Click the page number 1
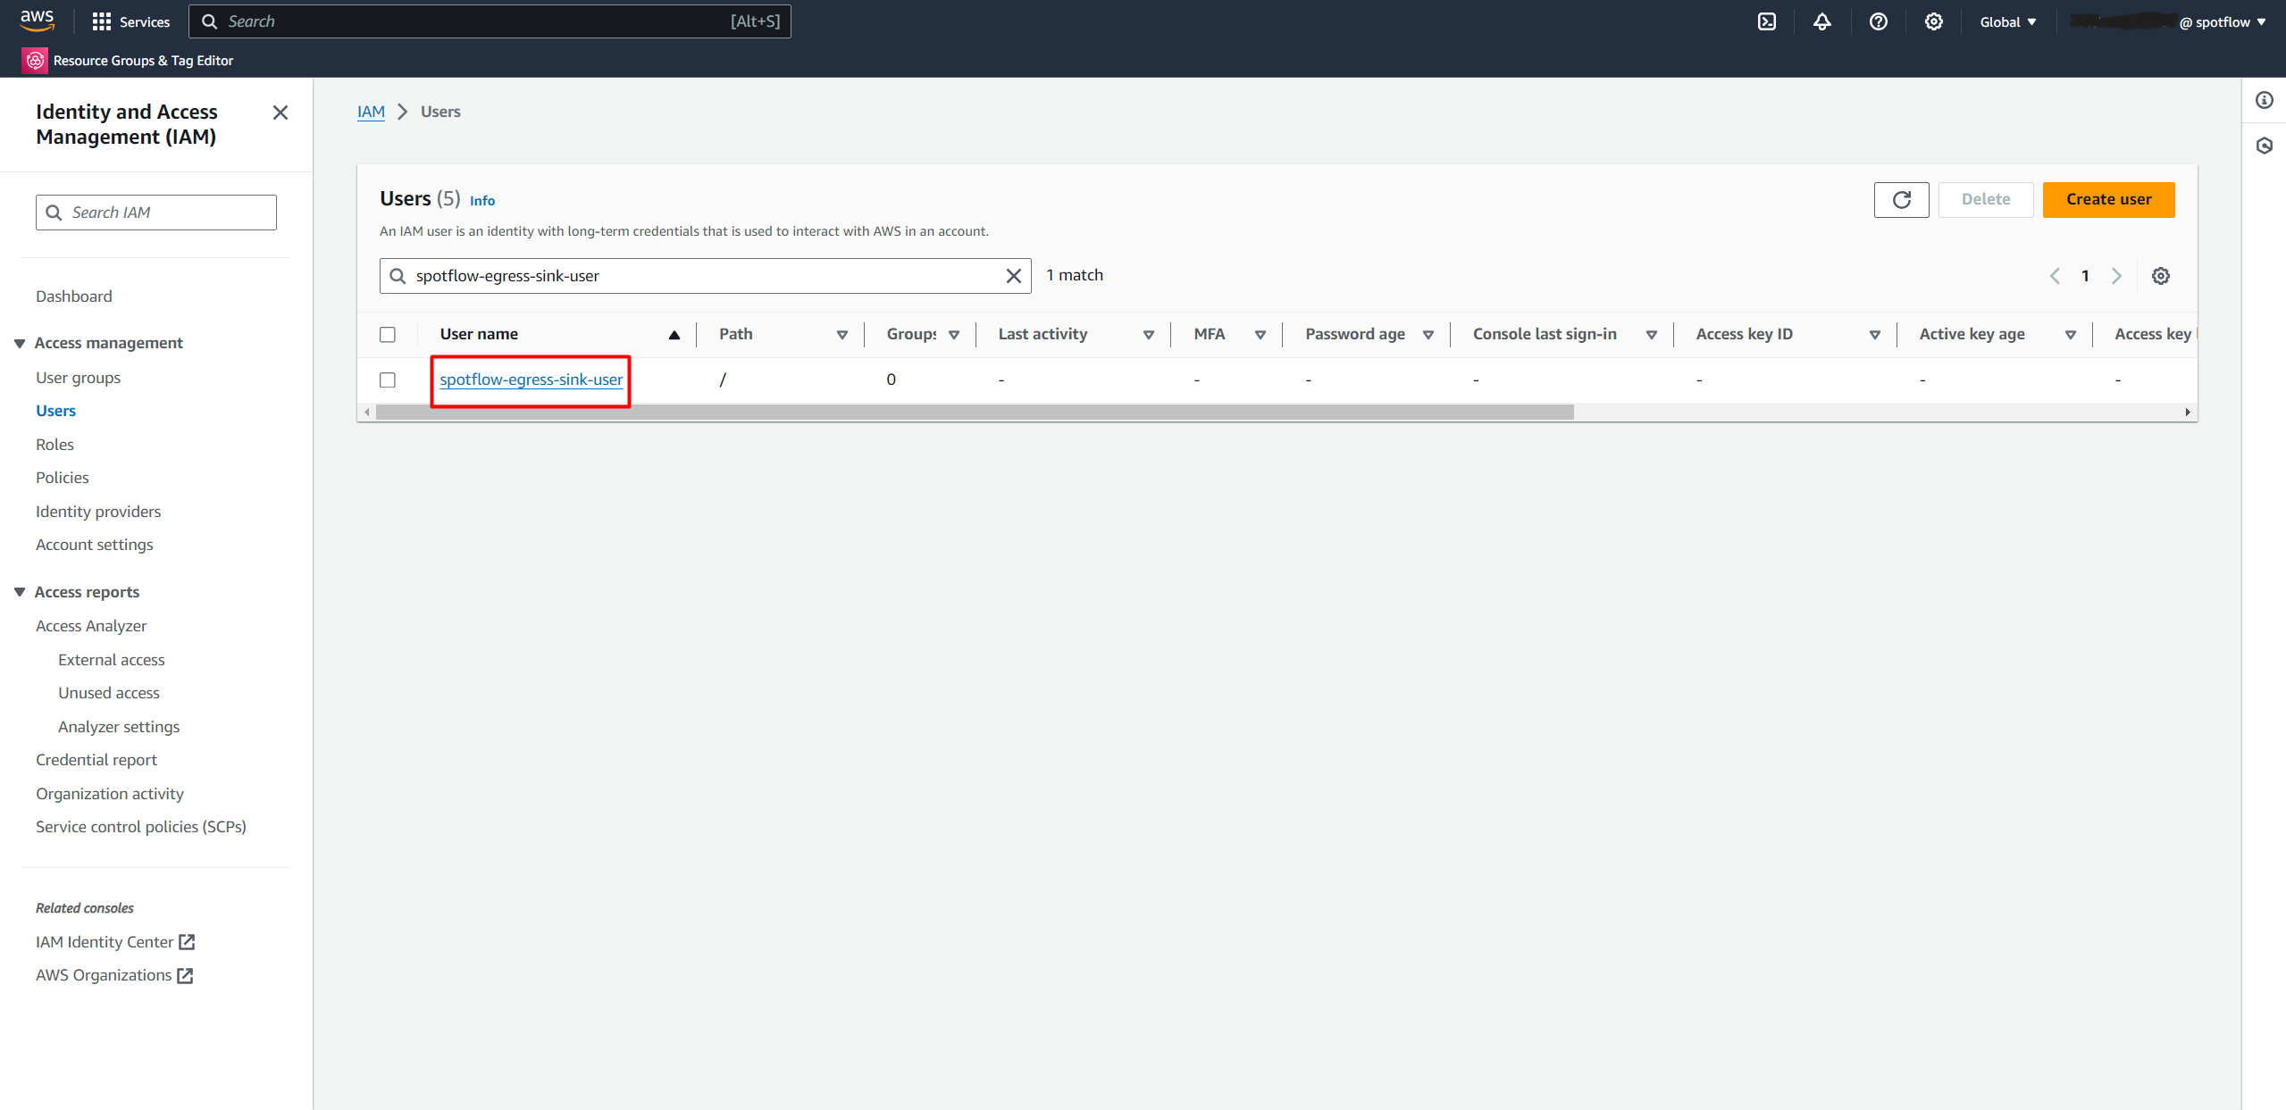Screen dimensions: 2286x1110 (2085, 276)
